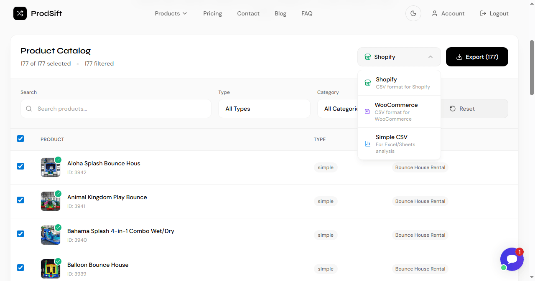Click simple tag in Balloon Bounce House row
This screenshot has width=535, height=281.
(x=326, y=269)
